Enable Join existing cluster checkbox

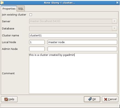tap(31, 15)
